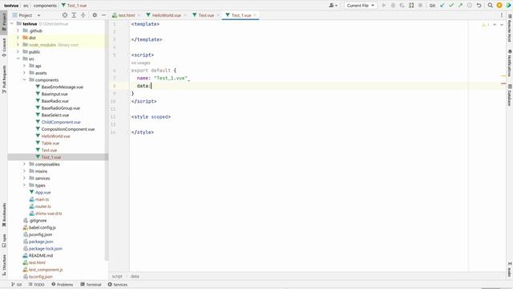Open the Terminal tool window tab
The width and height of the screenshot is (513, 289).
[x=91, y=284]
